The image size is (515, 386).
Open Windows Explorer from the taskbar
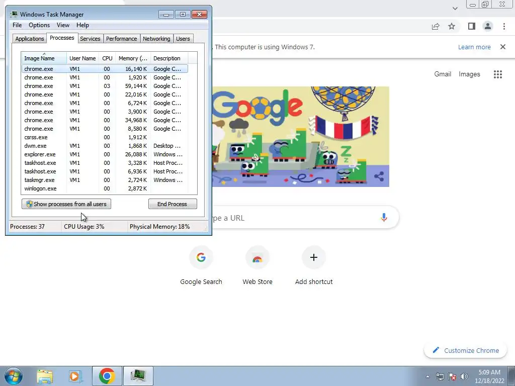click(45, 376)
